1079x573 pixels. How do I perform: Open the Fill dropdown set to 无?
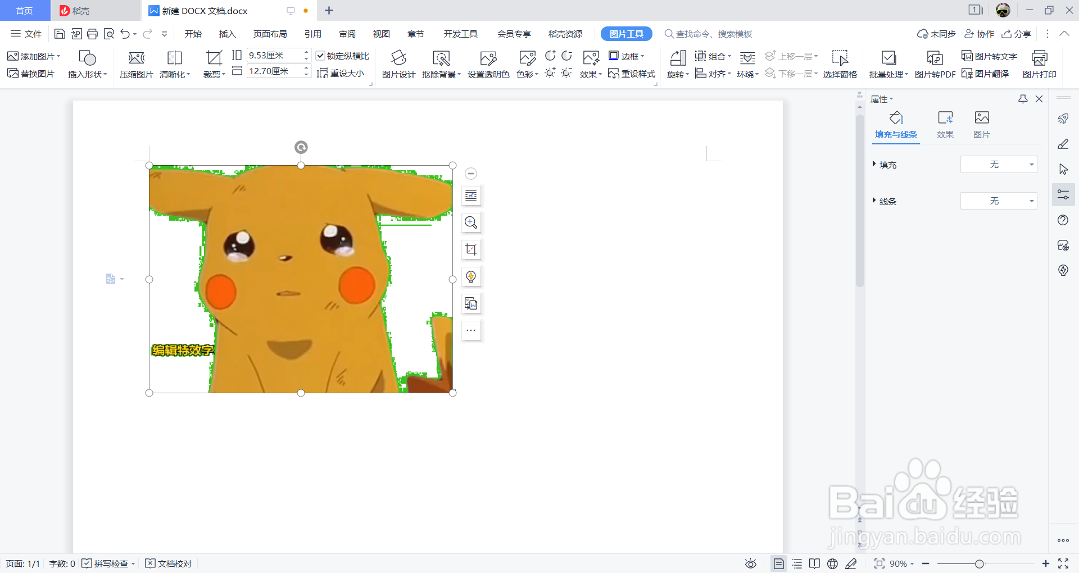click(999, 165)
